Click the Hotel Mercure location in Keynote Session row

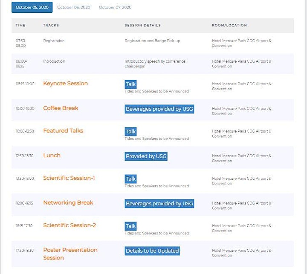coord(242,87)
